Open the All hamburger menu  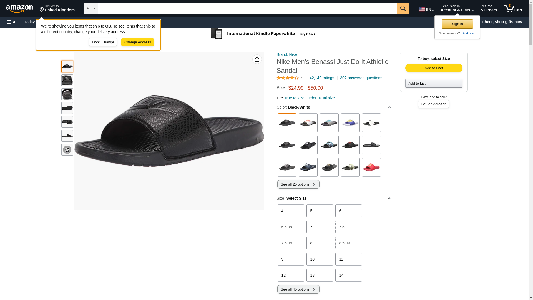(12, 22)
